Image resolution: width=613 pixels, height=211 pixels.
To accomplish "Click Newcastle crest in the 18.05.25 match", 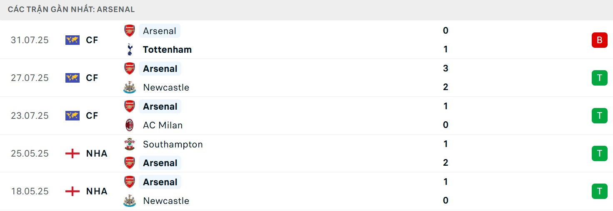I will coord(130,201).
